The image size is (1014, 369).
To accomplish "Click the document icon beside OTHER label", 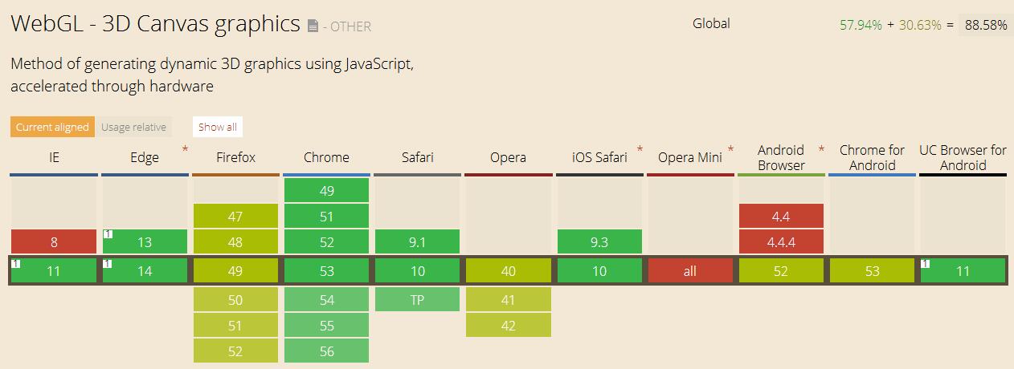I will pos(313,26).
